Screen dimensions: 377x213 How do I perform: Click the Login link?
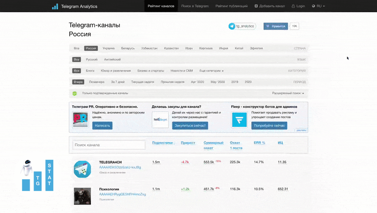pyautogui.click(x=298, y=6)
